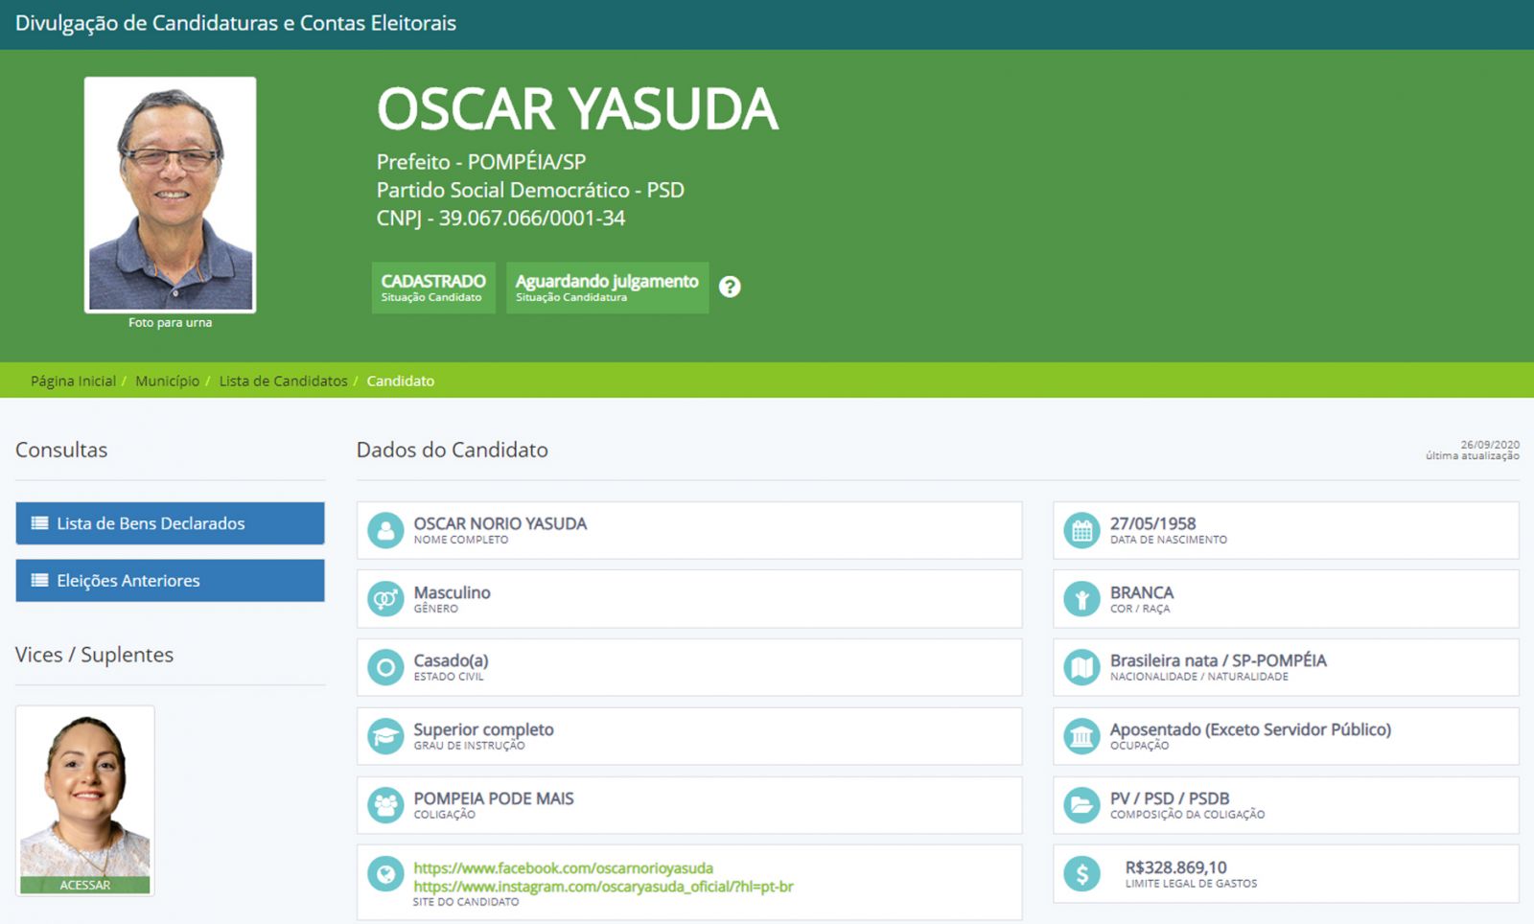
Task: Click the help question mark icon
Action: click(730, 287)
